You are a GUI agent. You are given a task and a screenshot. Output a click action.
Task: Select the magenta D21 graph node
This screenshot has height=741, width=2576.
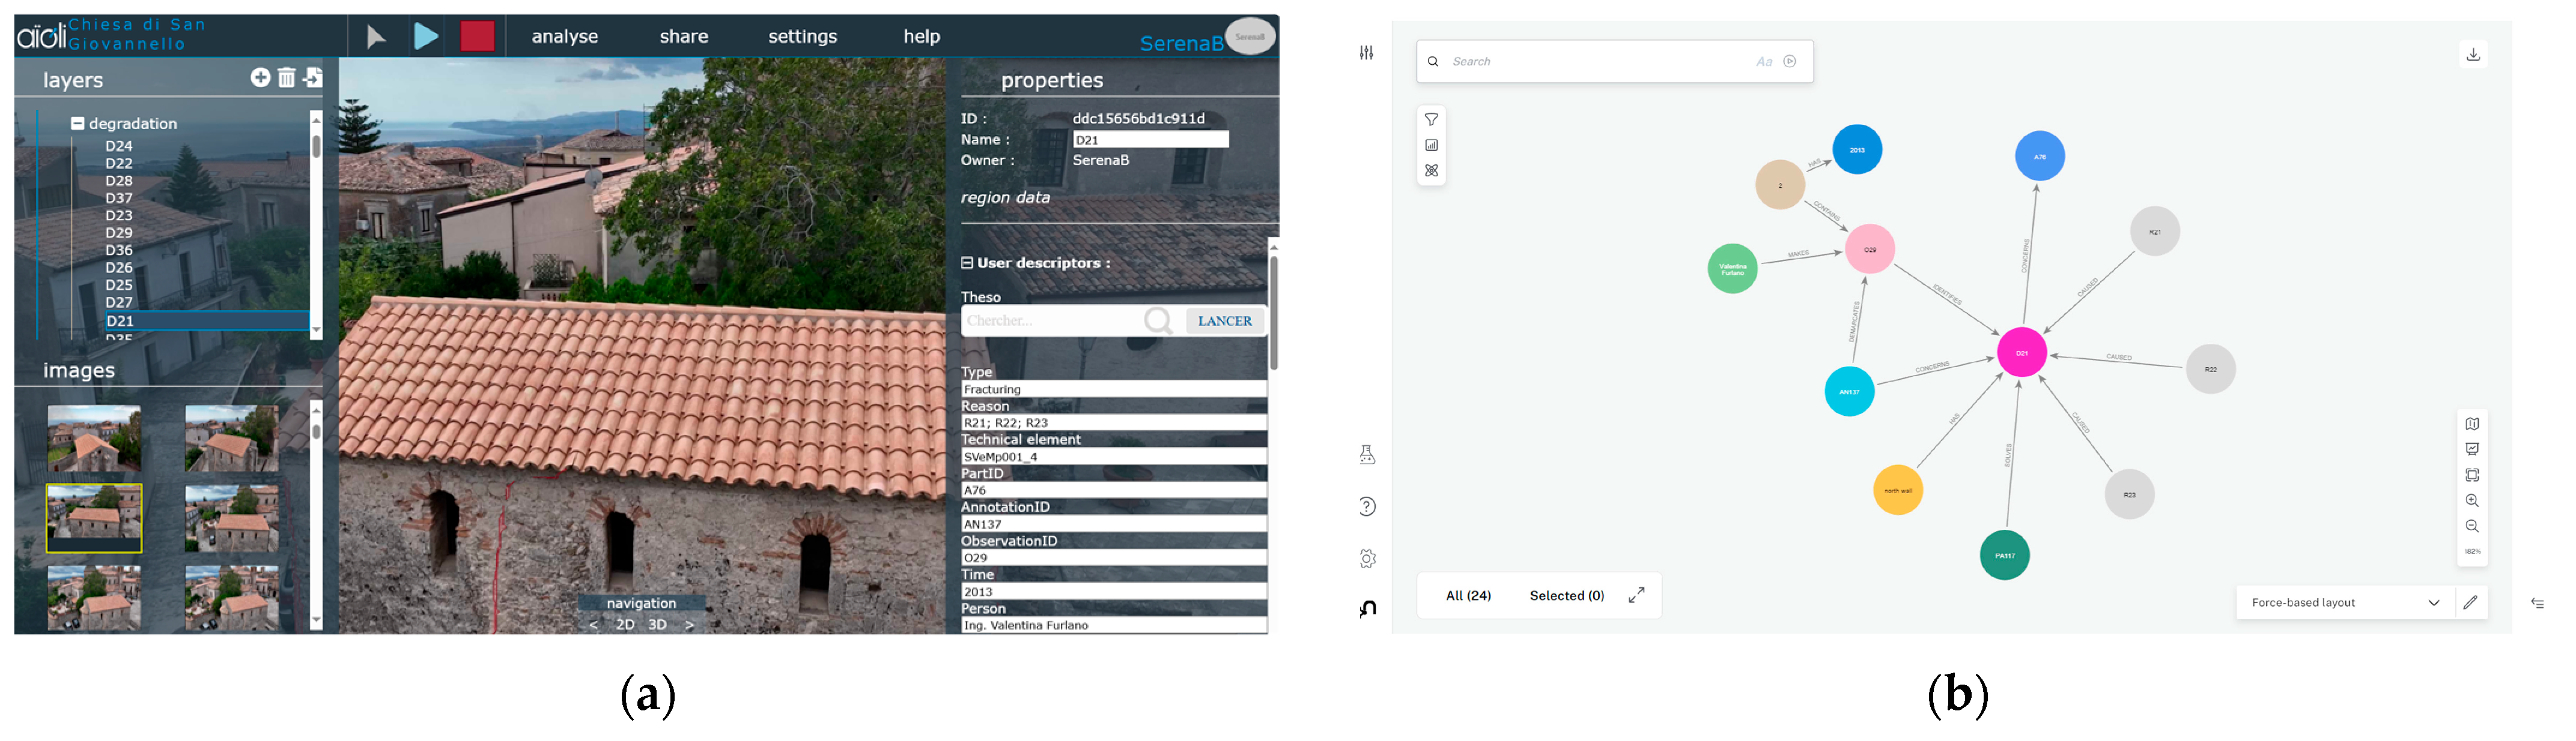(2021, 353)
